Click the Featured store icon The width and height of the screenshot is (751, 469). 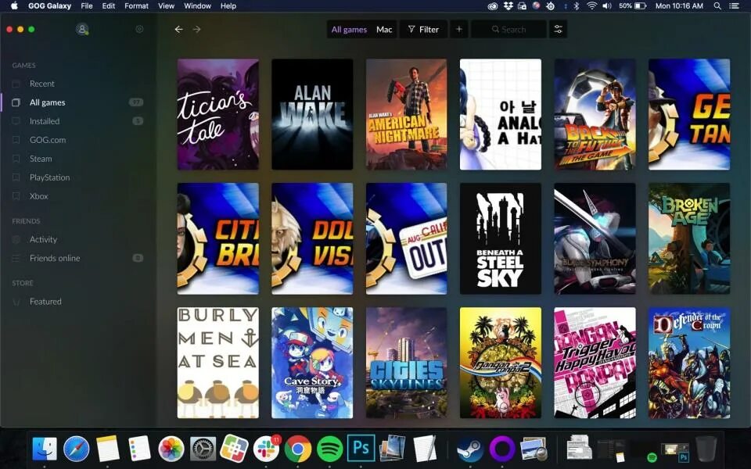pos(16,302)
